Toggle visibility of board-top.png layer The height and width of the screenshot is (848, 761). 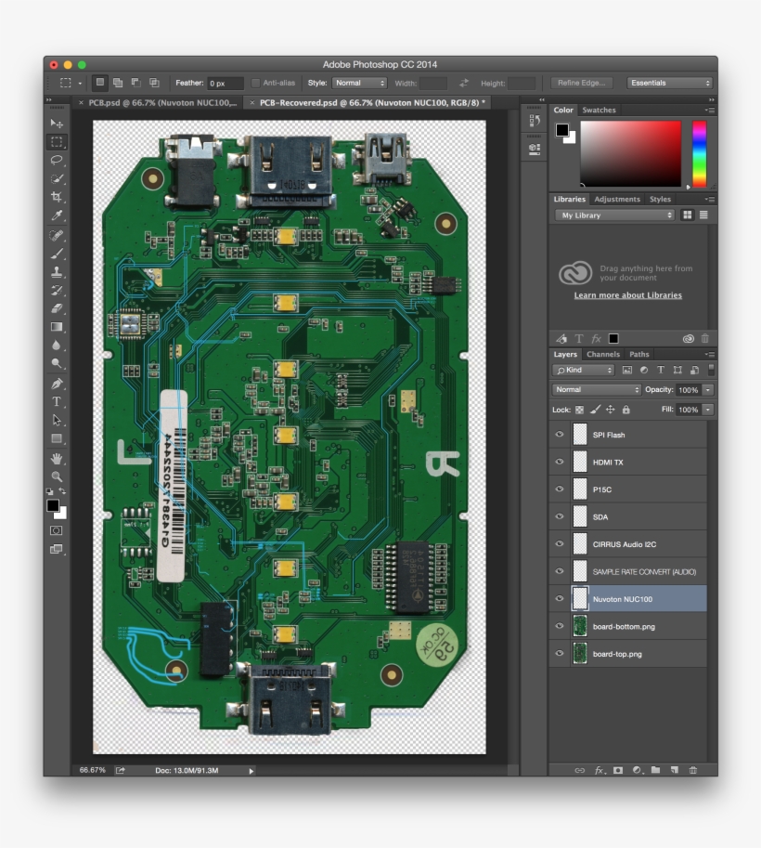(x=560, y=654)
